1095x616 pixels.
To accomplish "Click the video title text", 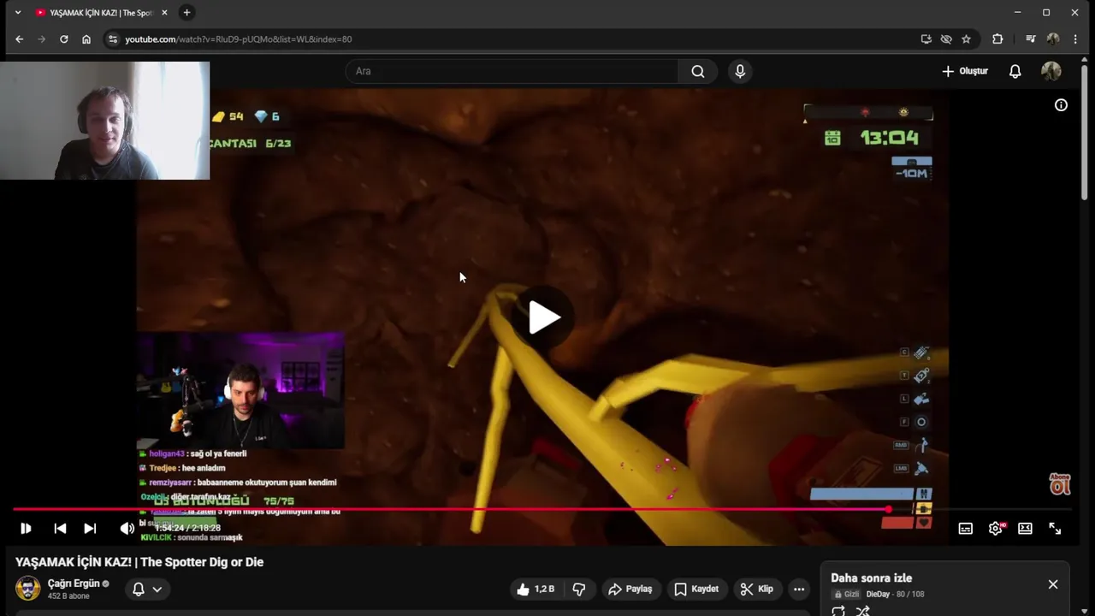I will coord(139,562).
